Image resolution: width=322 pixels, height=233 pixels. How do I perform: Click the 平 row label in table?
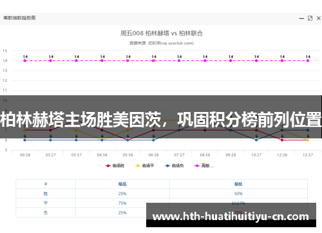(46, 203)
